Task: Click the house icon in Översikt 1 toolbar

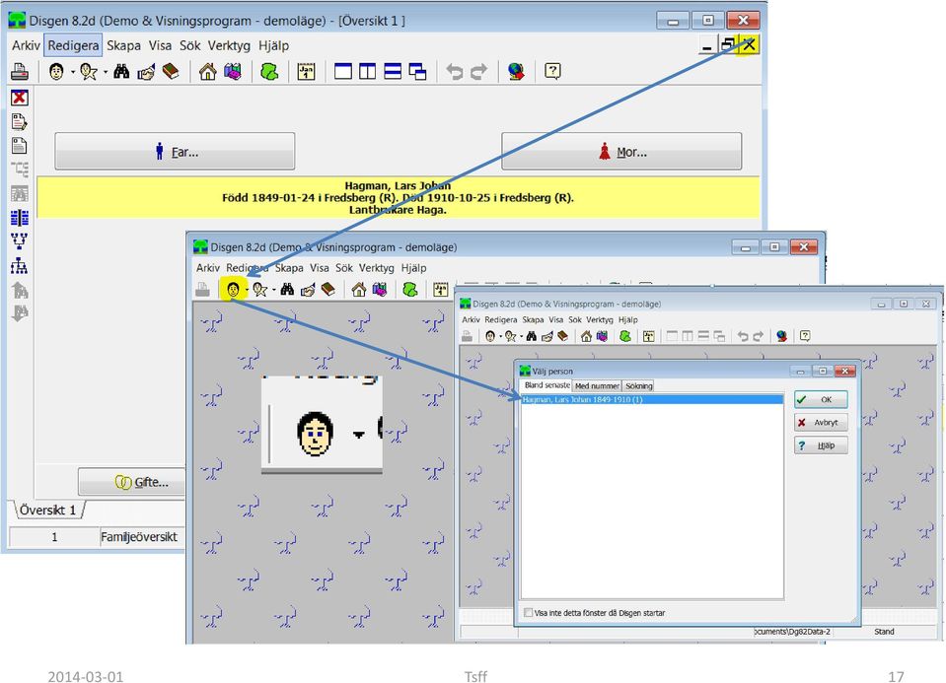Action: coord(207,72)
